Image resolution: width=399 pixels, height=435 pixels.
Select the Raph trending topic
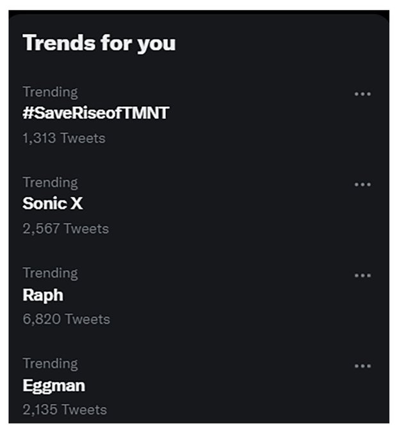click(42, 295)
